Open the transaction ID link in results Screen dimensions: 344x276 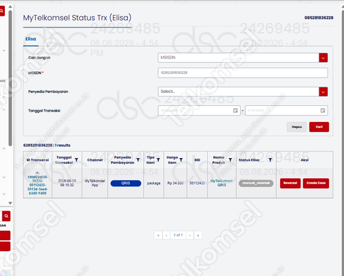coord(38,183)
